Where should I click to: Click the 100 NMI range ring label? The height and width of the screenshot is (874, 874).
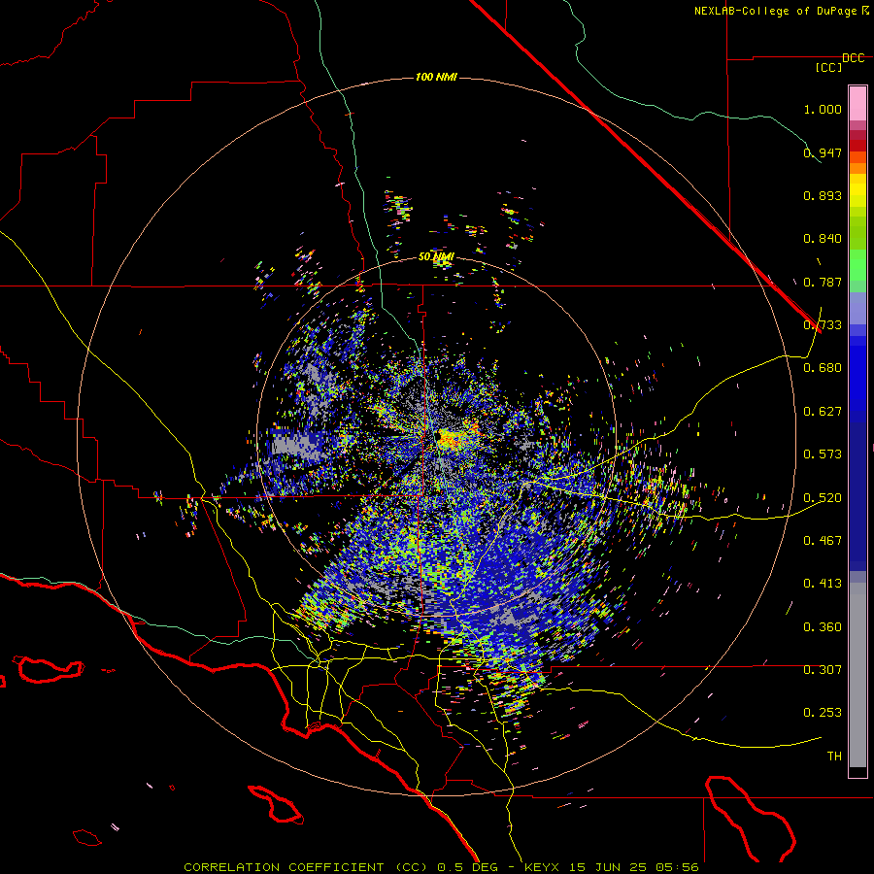(436, 77)
